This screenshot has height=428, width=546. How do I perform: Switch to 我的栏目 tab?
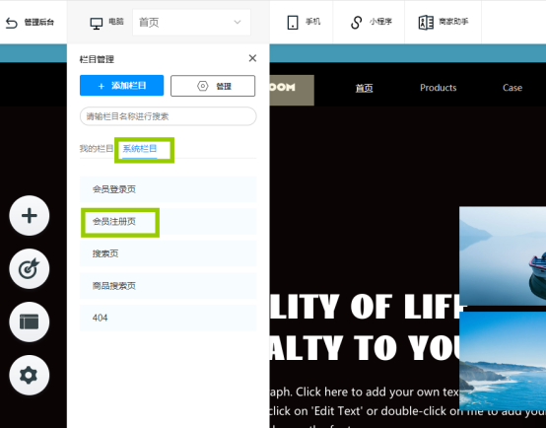(97, 149)
